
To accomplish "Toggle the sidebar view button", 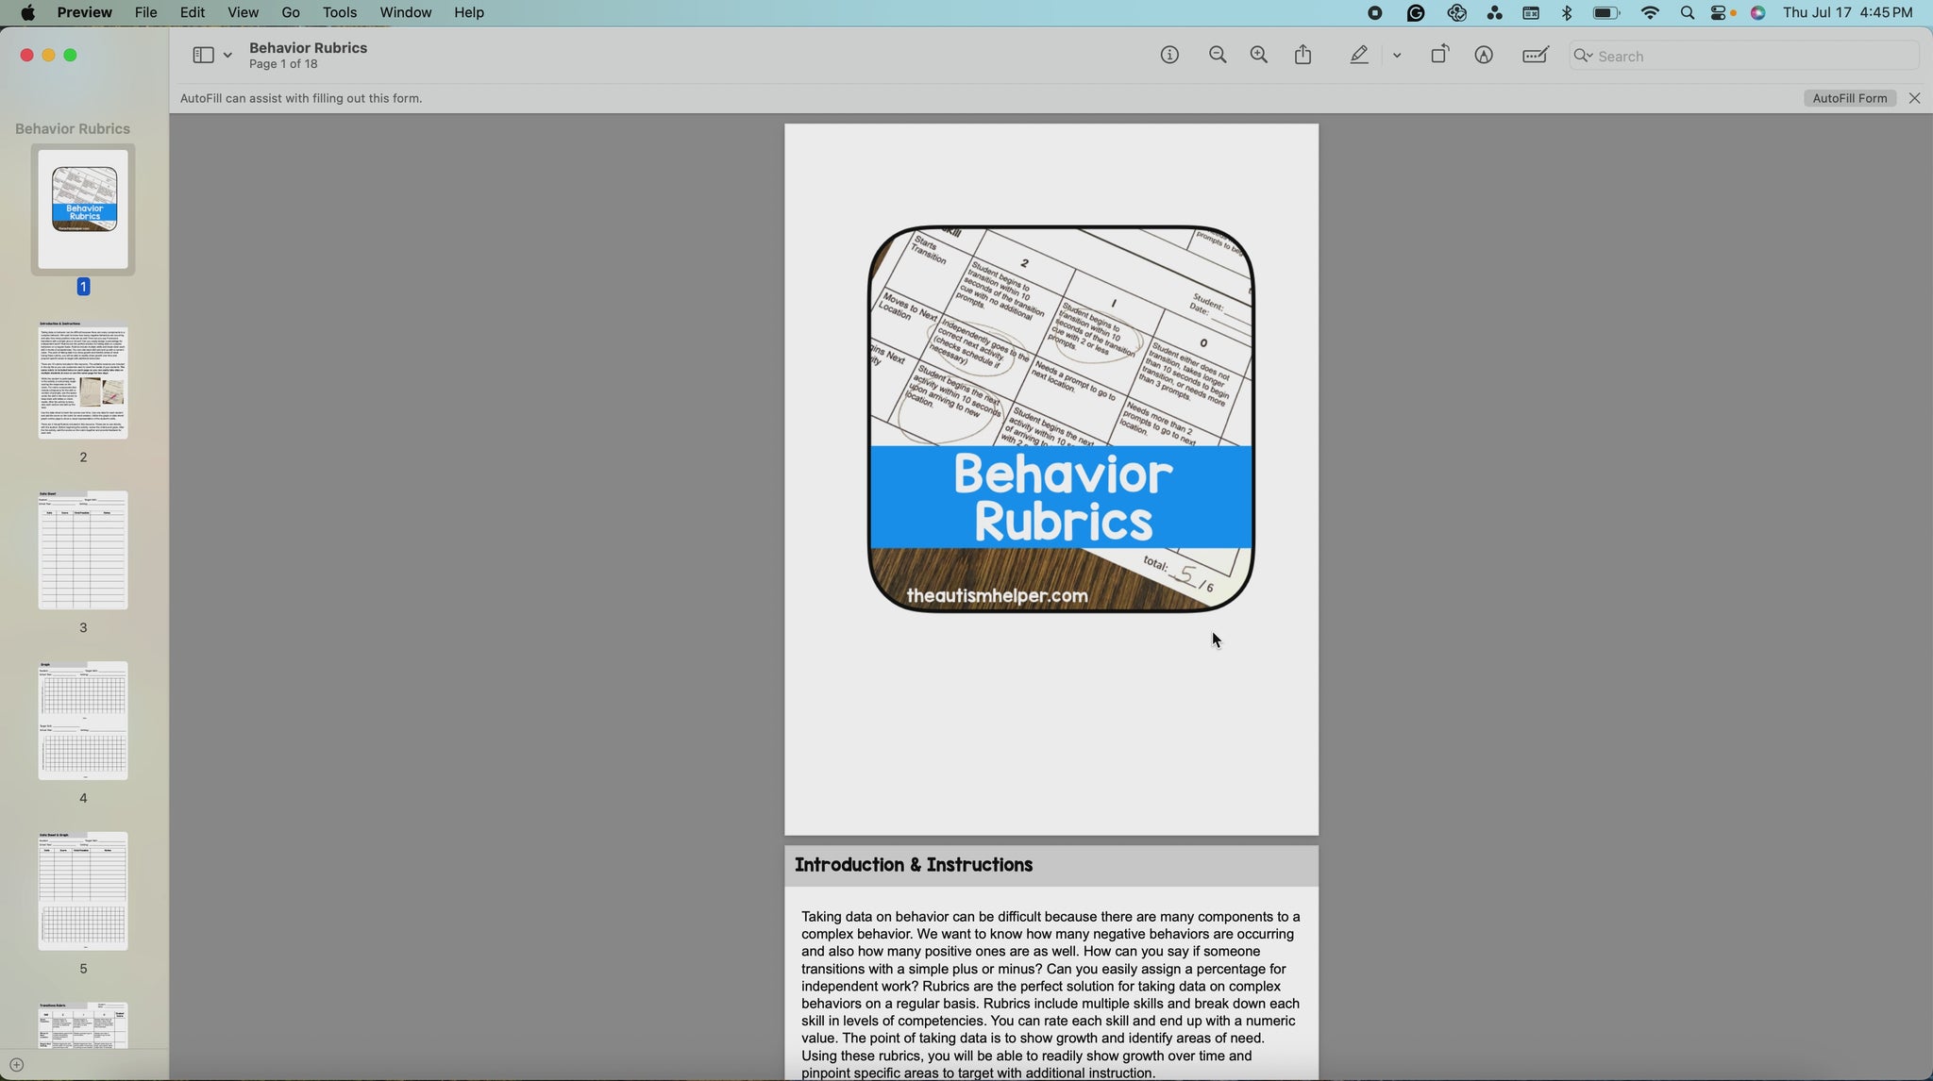I will pos(203,56).
